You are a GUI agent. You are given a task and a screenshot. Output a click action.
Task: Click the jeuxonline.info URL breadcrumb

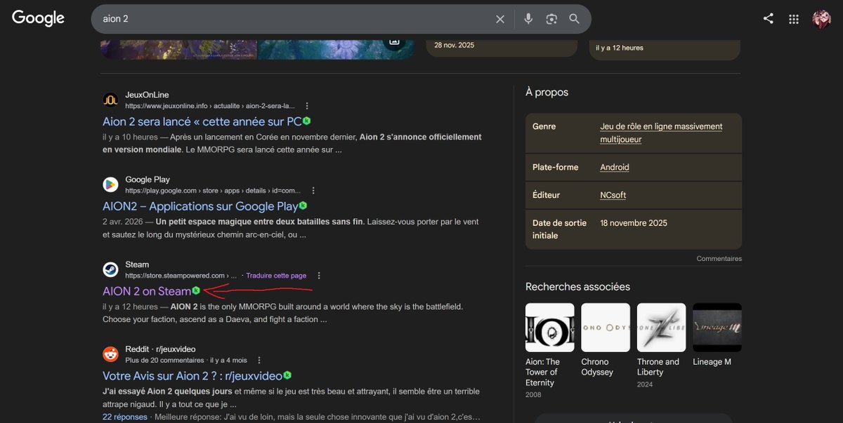coord(210,106)
